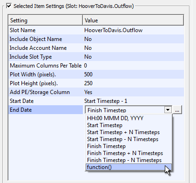This screenshot has width=196, height=183.
Task: Select the Include Object Name setting
Action: tap(46, 39)
